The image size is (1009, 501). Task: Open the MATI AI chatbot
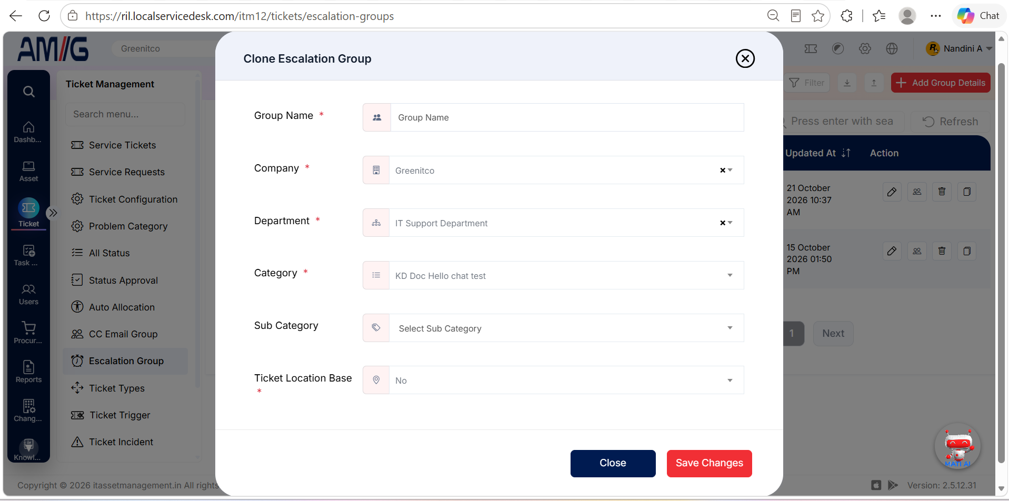(x=958, y=447)
